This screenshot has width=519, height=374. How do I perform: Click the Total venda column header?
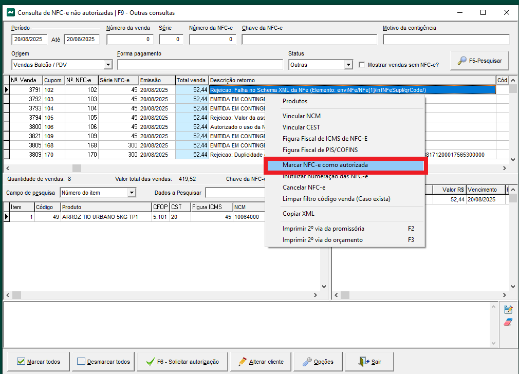pos(191,80)
